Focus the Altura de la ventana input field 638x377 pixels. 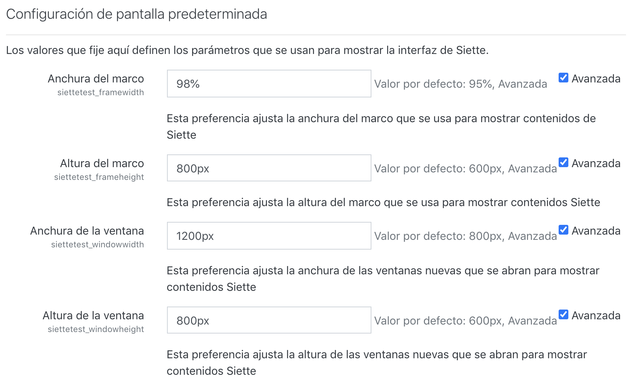(x=269, y=320)
